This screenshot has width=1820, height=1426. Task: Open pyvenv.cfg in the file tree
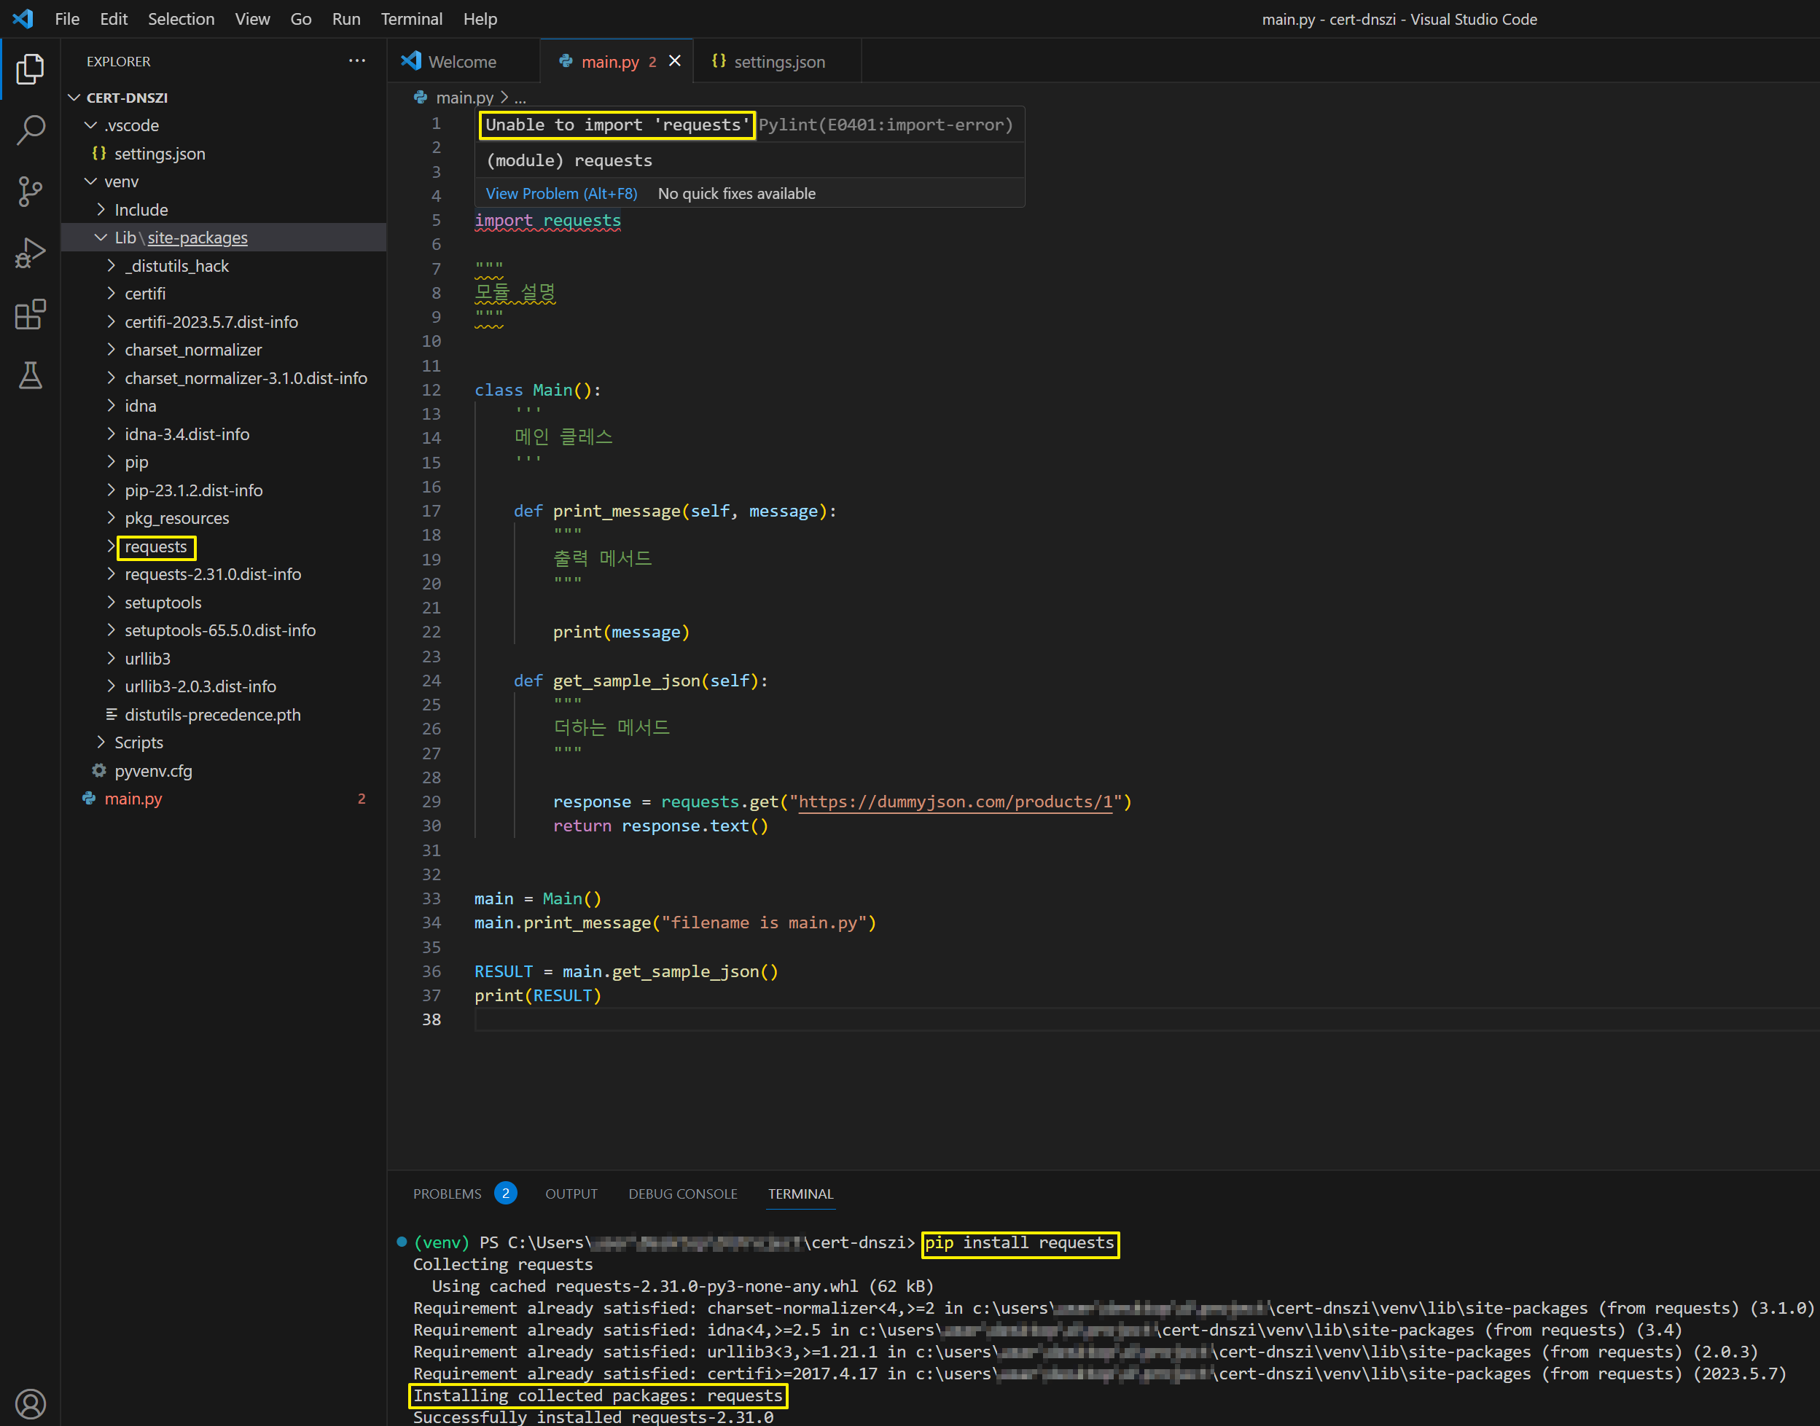click(x=153, y=771)
